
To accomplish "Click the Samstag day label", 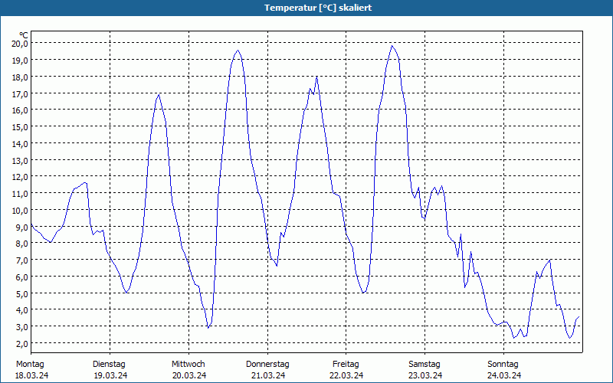I will (425, 365).
